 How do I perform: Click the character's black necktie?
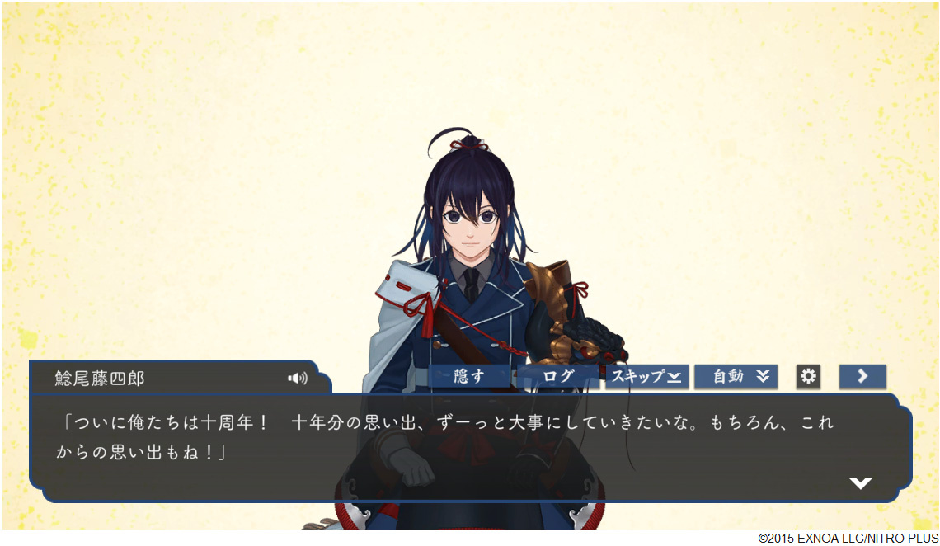coord(471,284)
